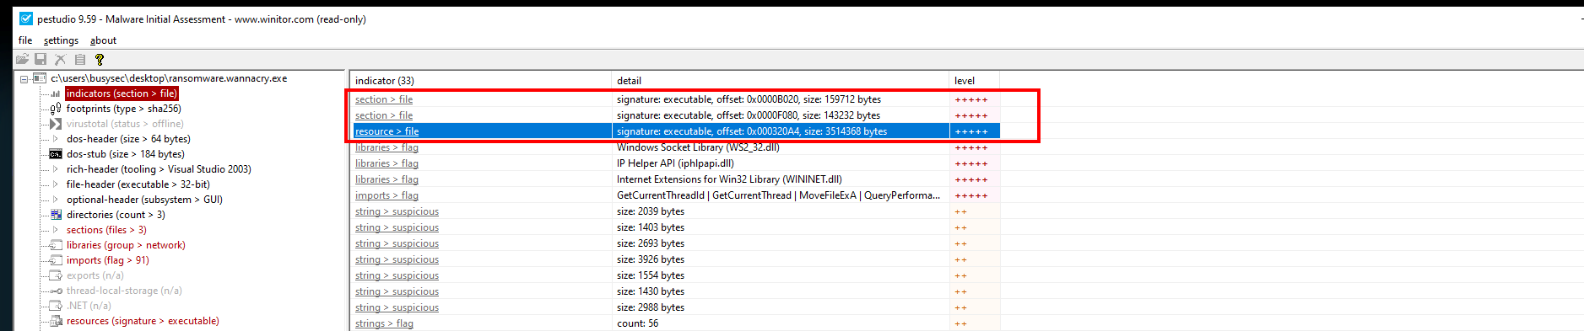Click the thread-local-storage icon
Screen dimensions: 1584x331
(x=56, y=291)
